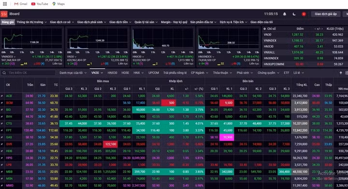Select the Bảng giá tab
Viewport: 348px width, 189px height.
pyautogui.click(x=8, y=22)
